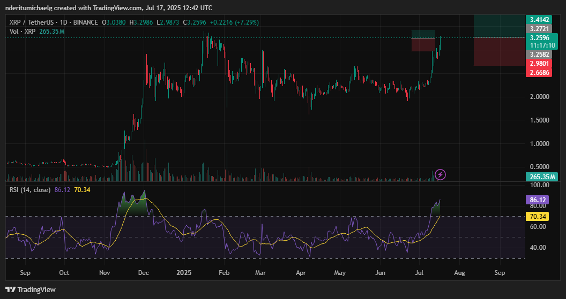The width and height of the screenshot is (566, 299).
Task: Click the red 2.9801 stop price tag
Action: click(539, 64)
